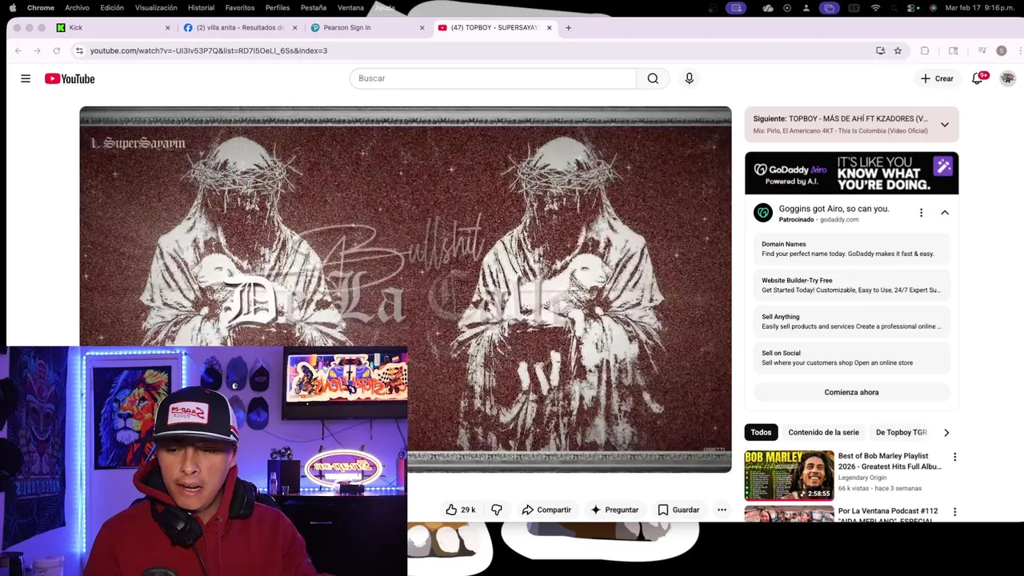Click the browser address bar URL

click(x=208, y=50)
